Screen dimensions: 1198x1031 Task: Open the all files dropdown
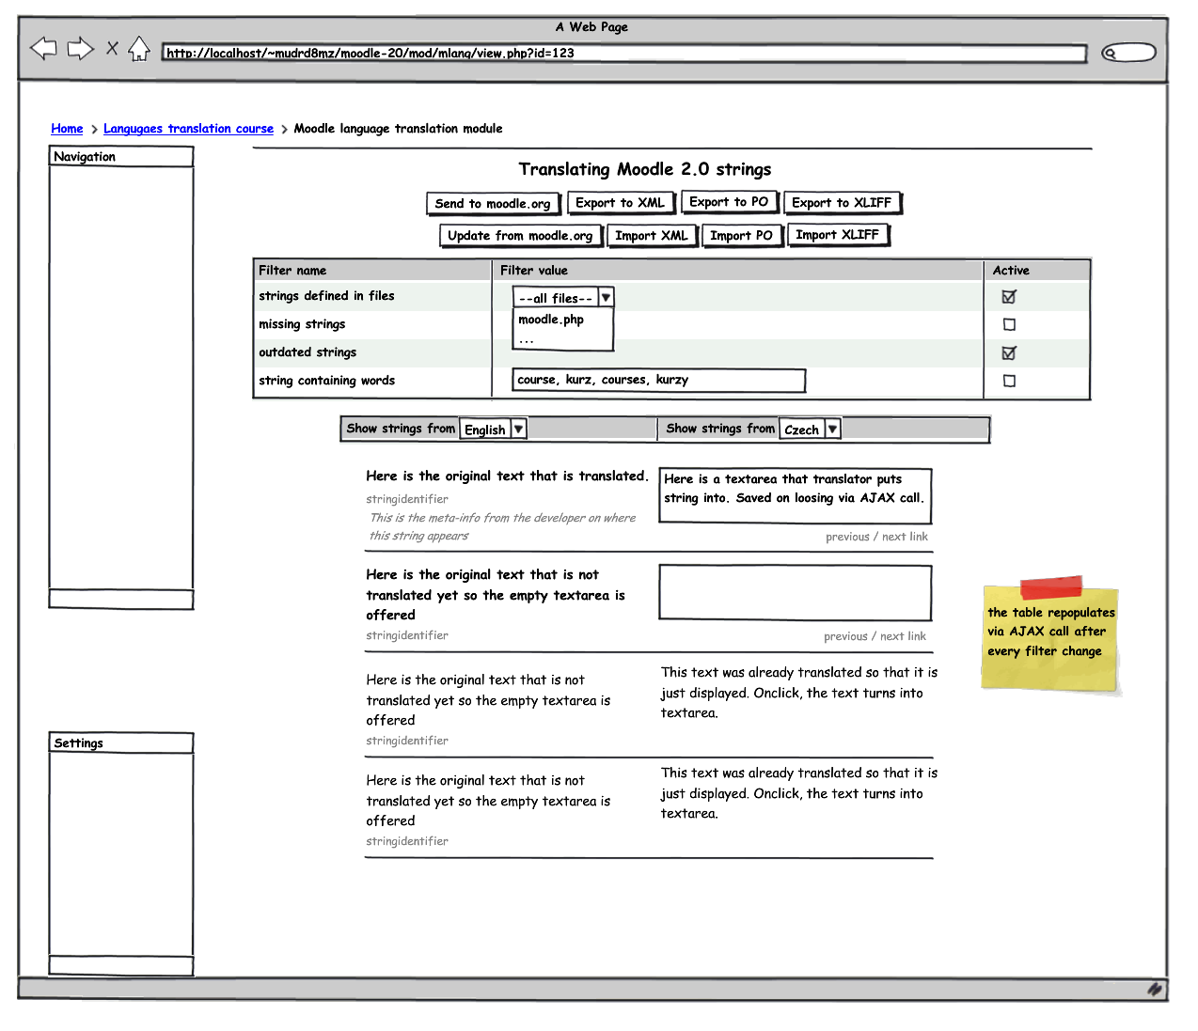click(x=563, y=297)
